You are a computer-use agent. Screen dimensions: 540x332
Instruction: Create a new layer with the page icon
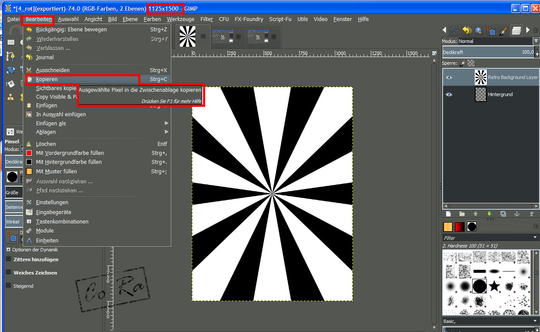point(448,214)
